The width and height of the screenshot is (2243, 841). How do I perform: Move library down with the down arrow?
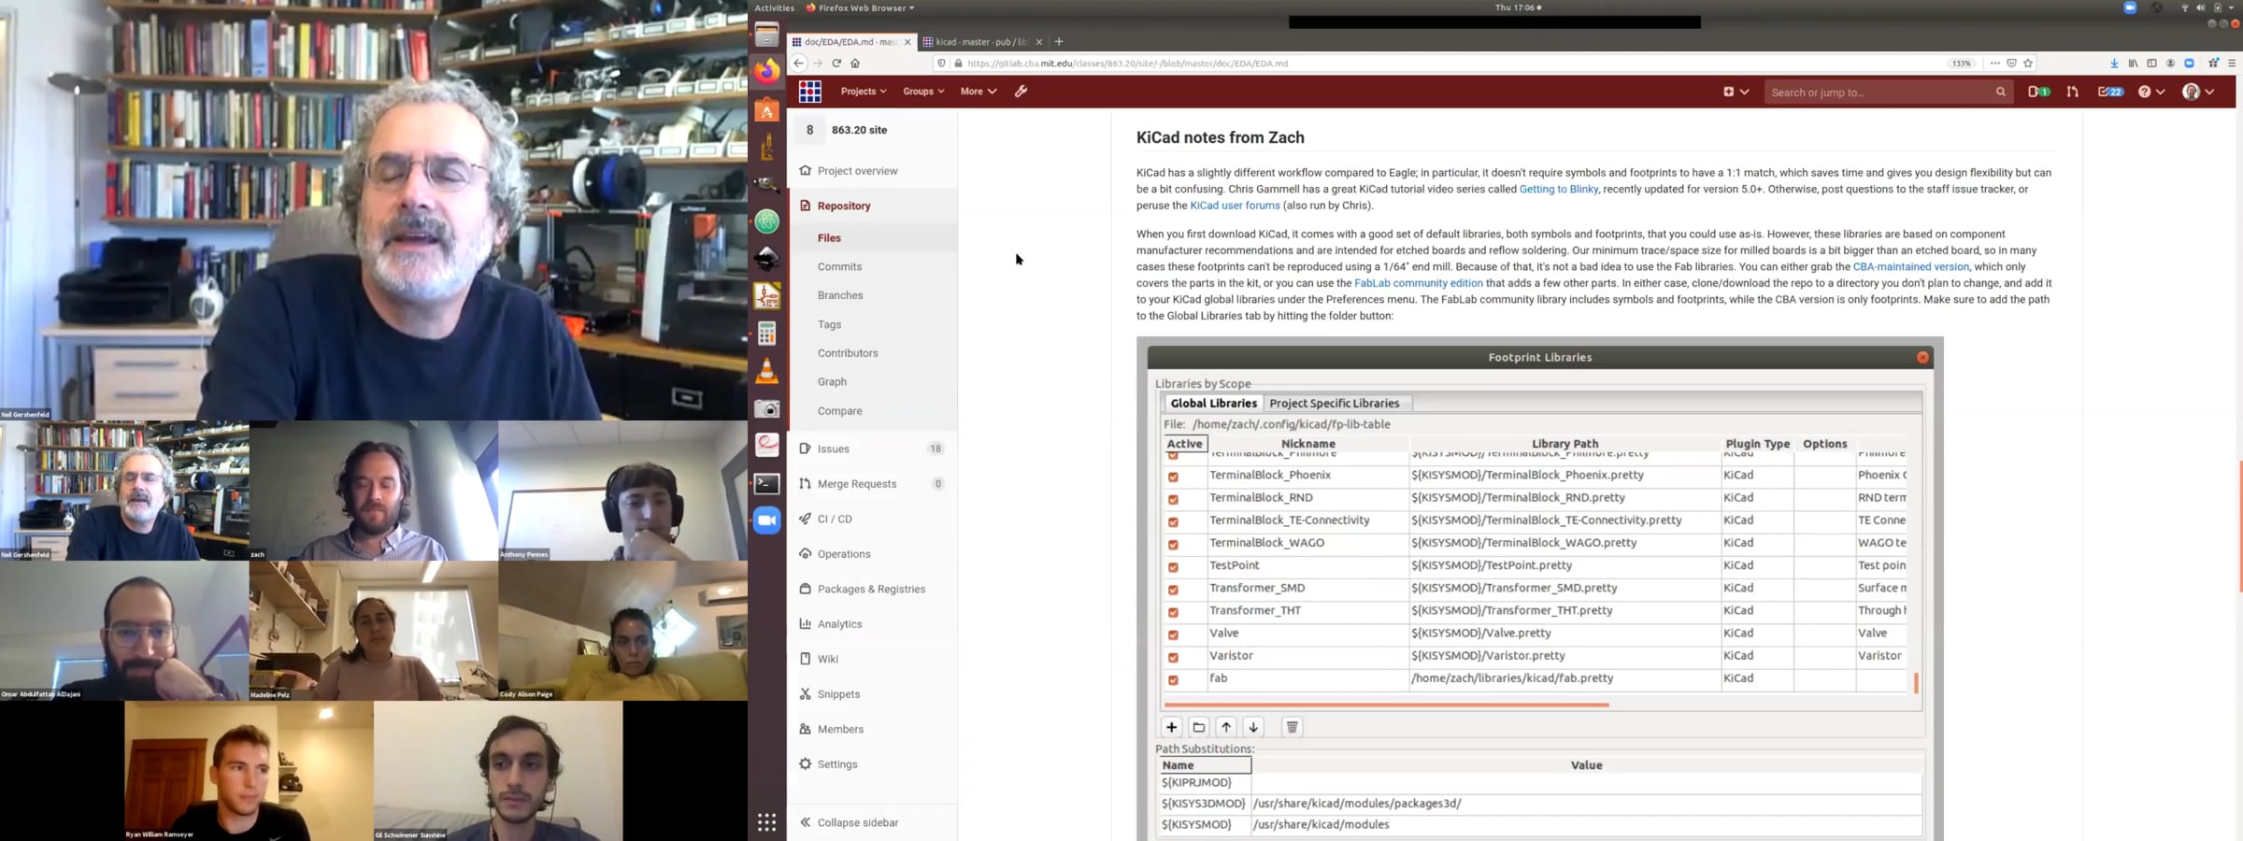click(x=1253, y=727)
